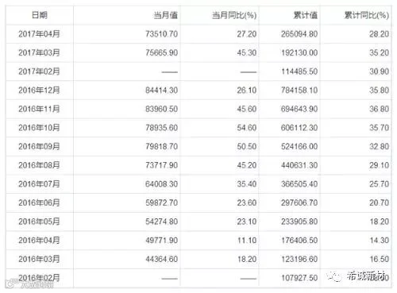Click cumulative value 123196.60
The width and height of the screenshot is (397, 293).
point(299,259)
